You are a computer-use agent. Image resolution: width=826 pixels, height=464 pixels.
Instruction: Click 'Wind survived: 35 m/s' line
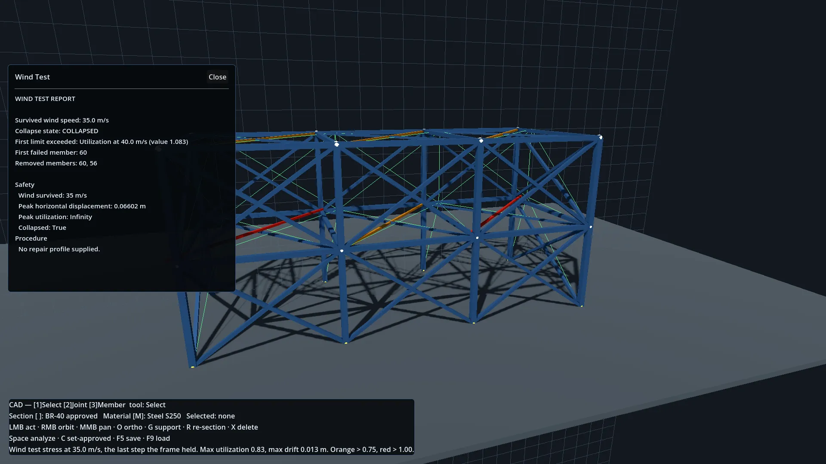[x=52, y=195]
